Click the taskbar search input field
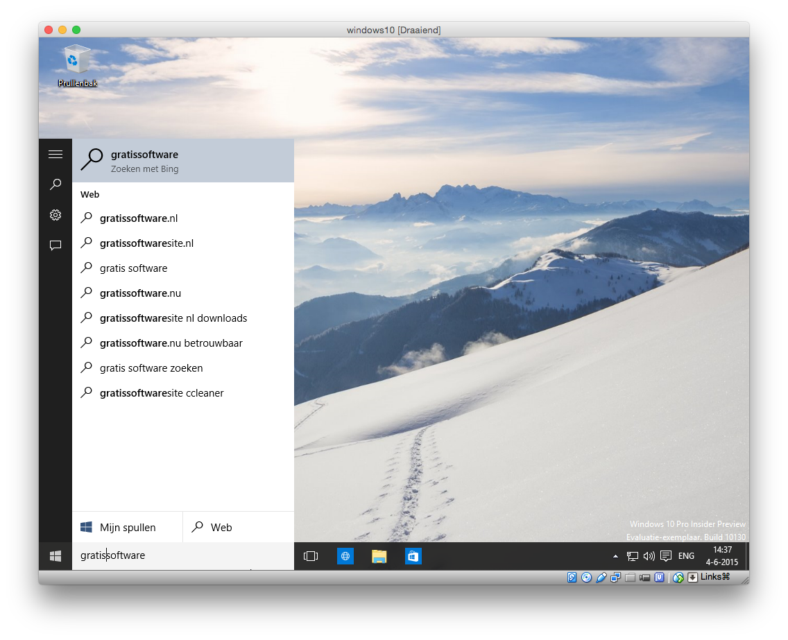 click(183, 555)
